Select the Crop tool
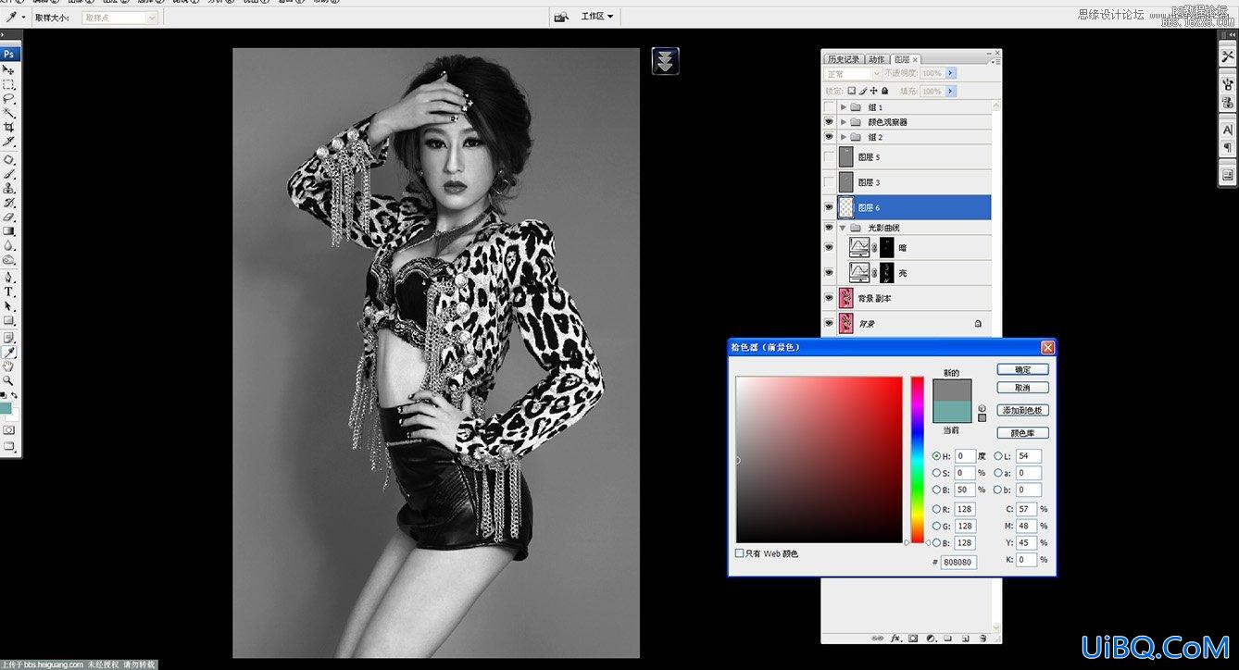 9,127
